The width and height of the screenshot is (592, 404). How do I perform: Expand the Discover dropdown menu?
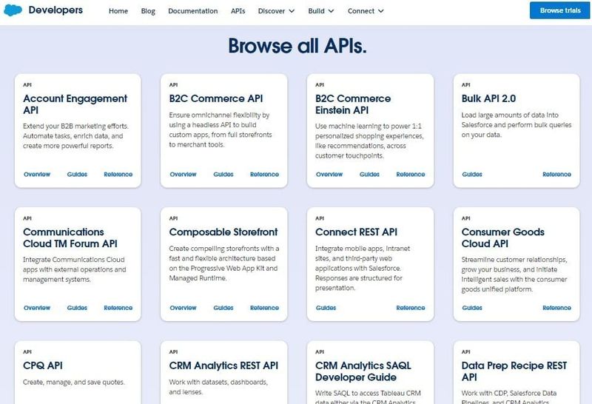point(276,11)
